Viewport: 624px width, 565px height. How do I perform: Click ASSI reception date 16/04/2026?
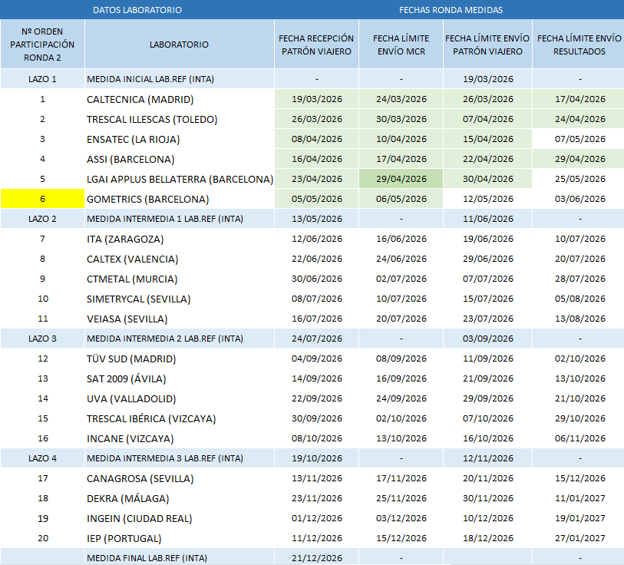pos(316,159)
